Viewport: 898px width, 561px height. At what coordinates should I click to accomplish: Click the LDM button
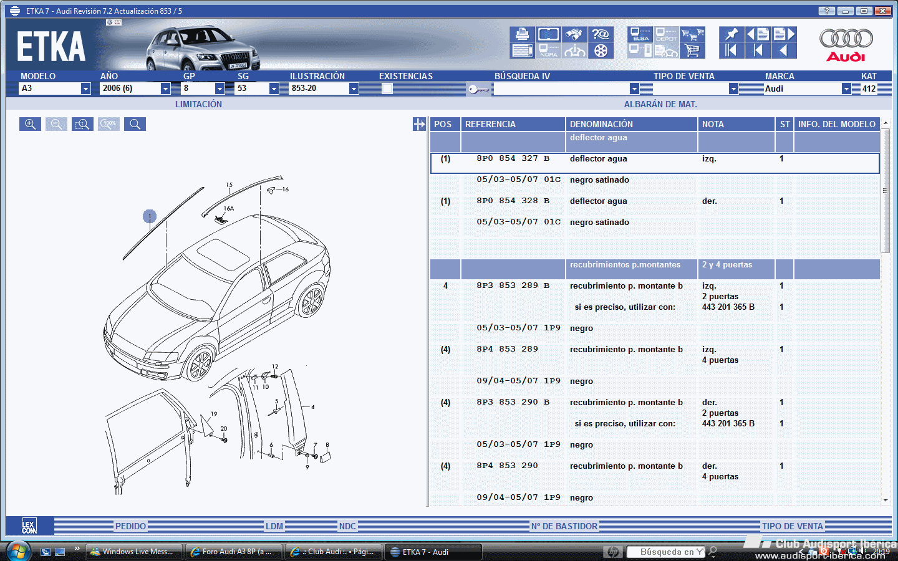click(x=274, y=526)
